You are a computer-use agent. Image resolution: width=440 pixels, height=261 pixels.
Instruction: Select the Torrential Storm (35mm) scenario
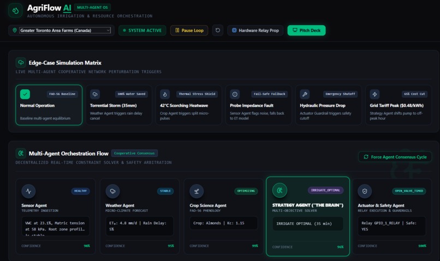coord(118,105)
